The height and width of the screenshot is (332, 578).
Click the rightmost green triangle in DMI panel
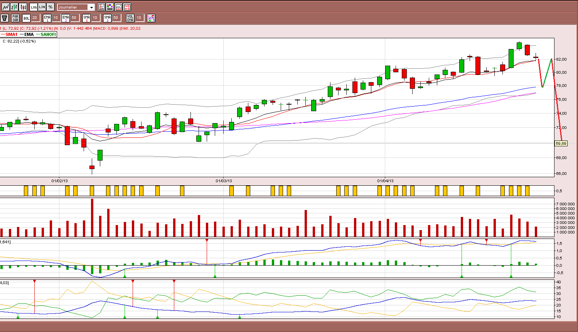coord(239,317)
